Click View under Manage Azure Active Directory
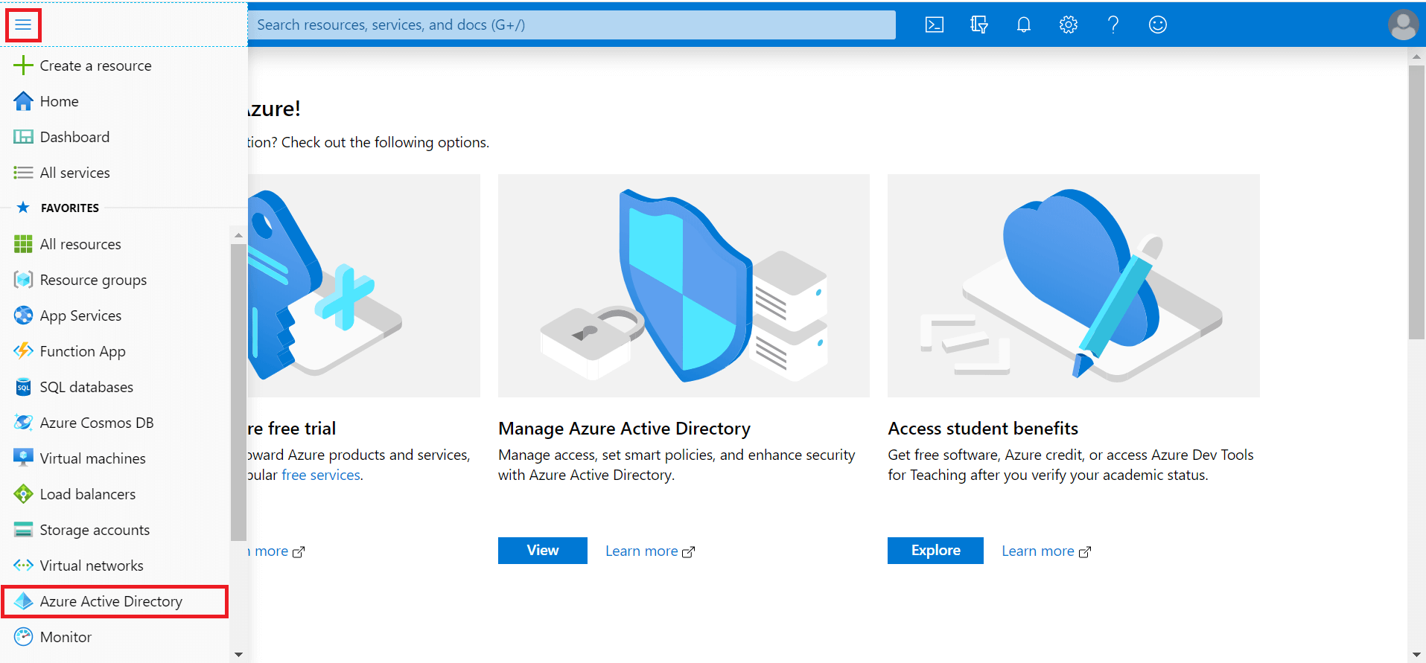 (543, 551)
